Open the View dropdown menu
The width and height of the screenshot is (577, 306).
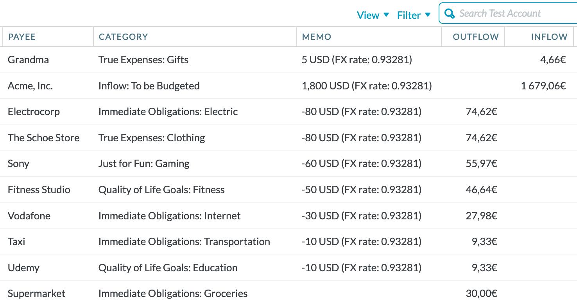tap(373, 15)
